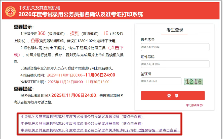Focus the 报名序号 input field
Screen dimensions: 223x139
pyautogui.click(x=175, y=47)
